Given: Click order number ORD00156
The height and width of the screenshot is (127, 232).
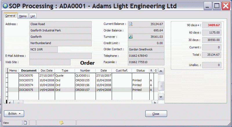Looking at the screenshot, I should tap(82, 85).
